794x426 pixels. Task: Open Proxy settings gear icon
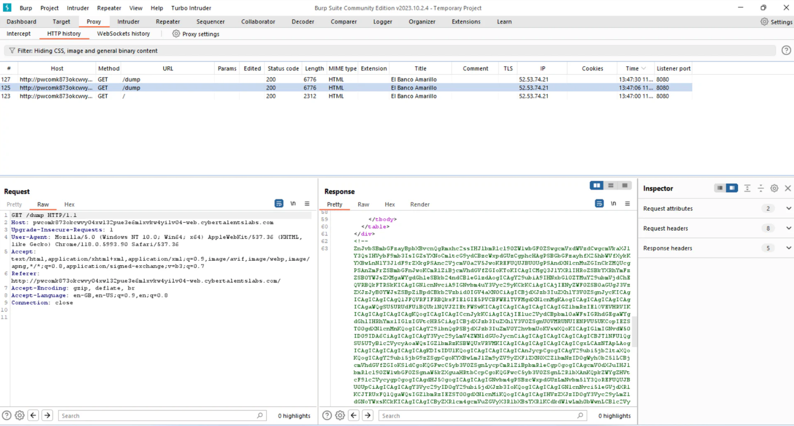coord(176,34)
